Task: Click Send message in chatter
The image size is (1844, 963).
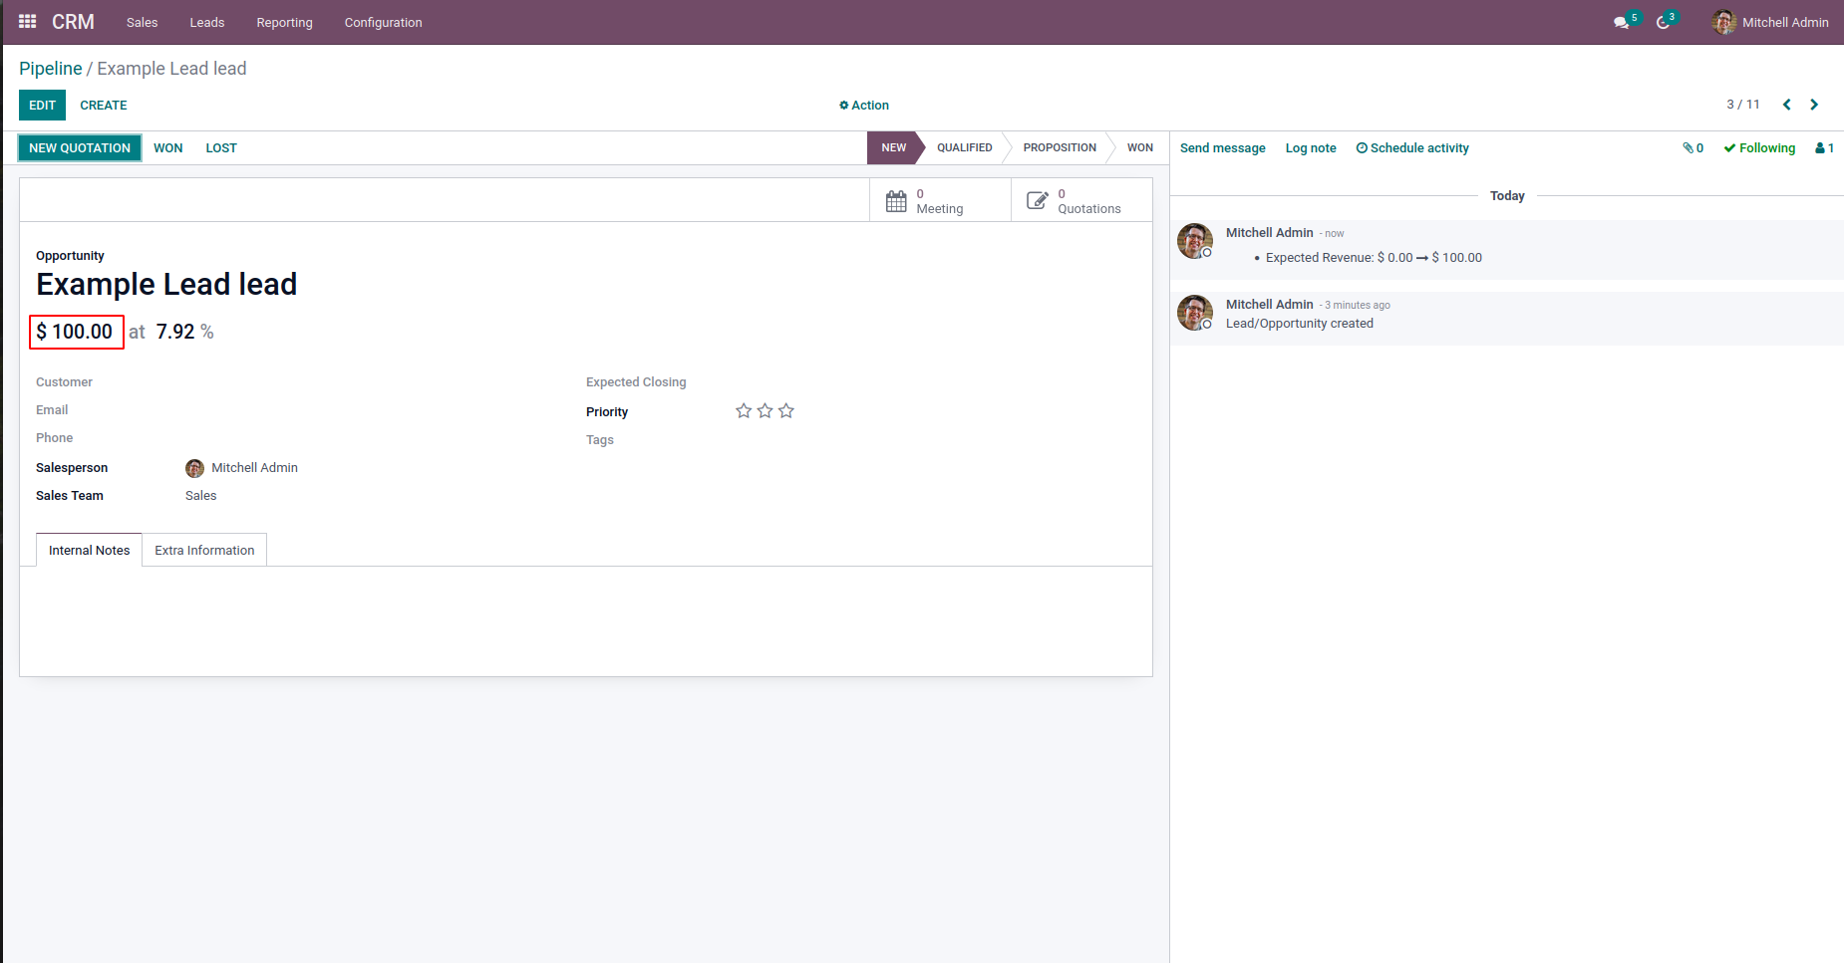Action: coord(1222,148)
